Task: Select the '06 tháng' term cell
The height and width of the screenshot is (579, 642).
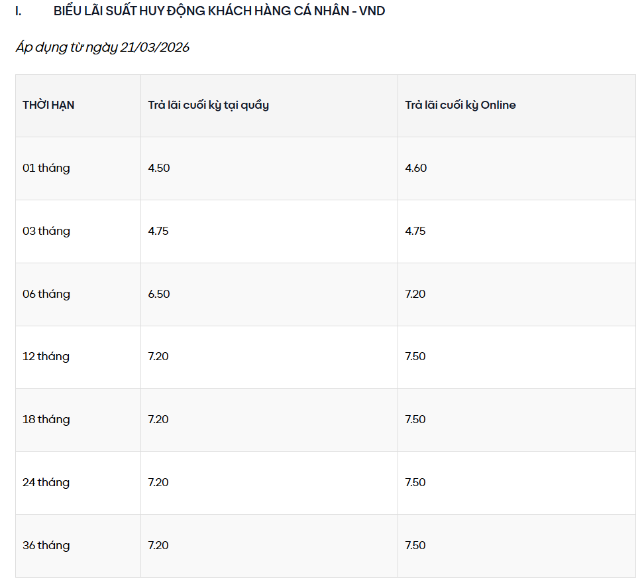Action: pos(46,294)
